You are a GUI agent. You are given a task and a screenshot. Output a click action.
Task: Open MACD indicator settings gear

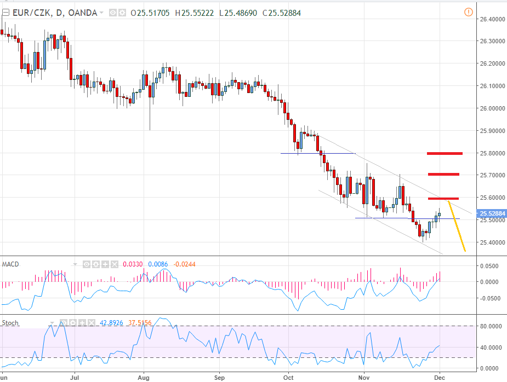[96, 264]
